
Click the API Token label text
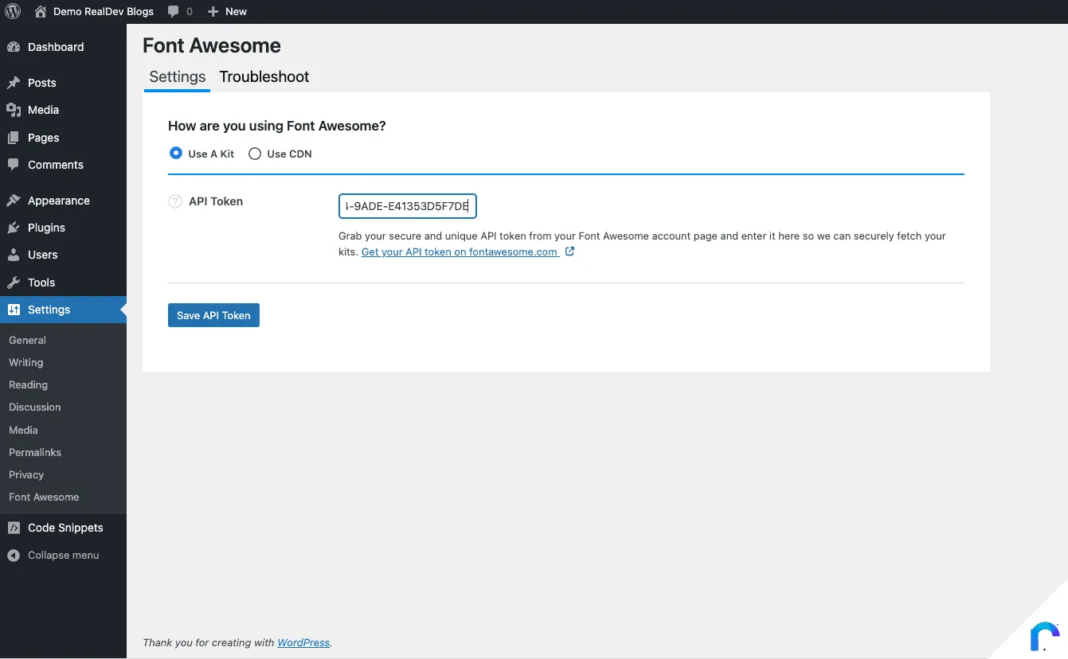(216, 201)
